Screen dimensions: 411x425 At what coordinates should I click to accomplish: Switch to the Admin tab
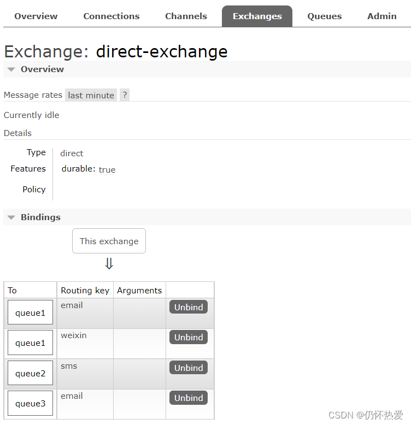pos(381,16)
